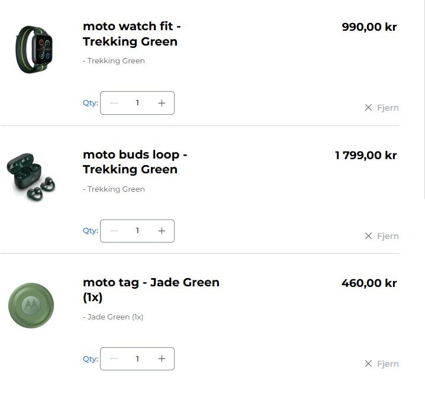Click the moto buds loop quantity field
The image size is (425, 394).
click(137, 231)
